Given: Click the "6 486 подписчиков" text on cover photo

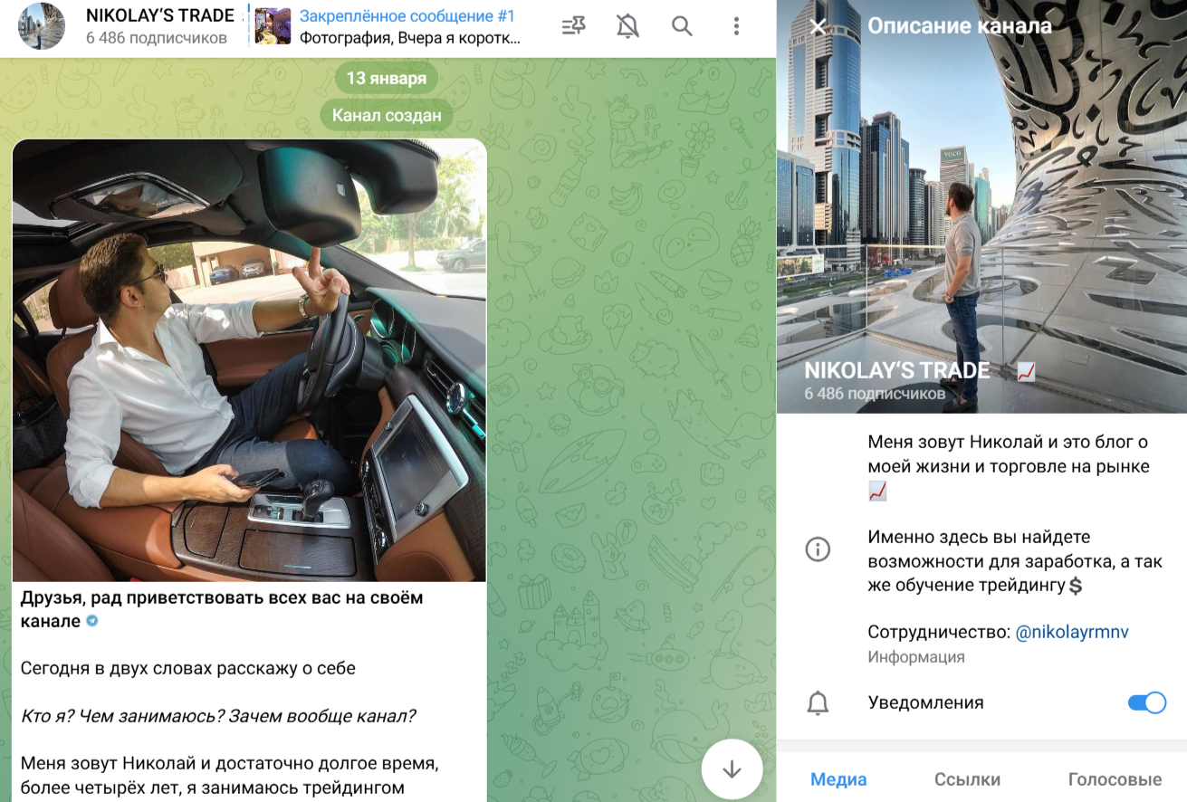Looking at the screenshot, I should [875, 394].
